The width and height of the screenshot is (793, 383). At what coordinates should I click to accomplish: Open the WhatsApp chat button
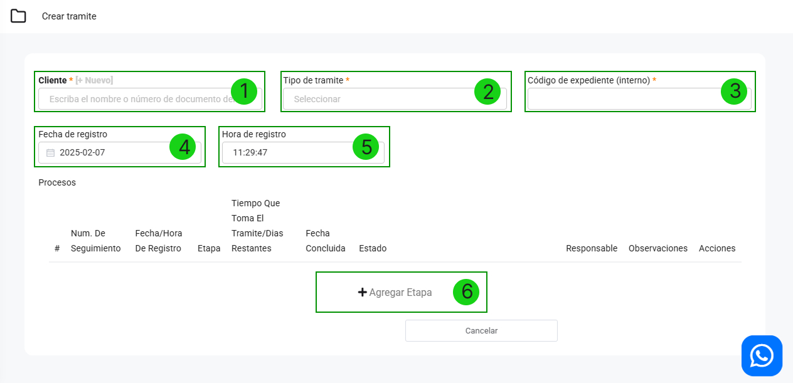point(762,355)
